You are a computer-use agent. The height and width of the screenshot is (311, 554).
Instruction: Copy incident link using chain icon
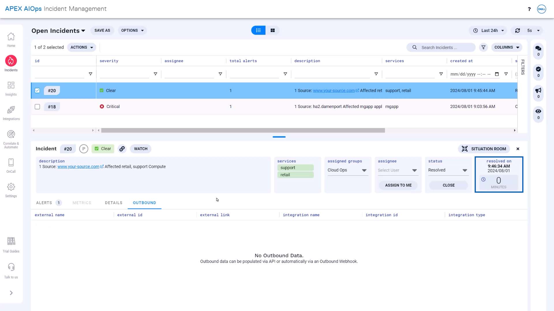[x=122, y=149]
